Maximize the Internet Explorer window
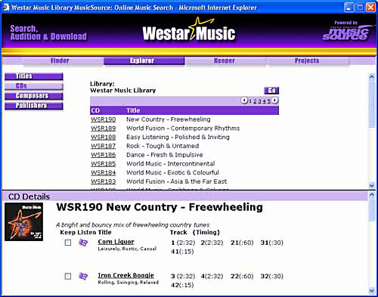 click(x=360, y=8)
